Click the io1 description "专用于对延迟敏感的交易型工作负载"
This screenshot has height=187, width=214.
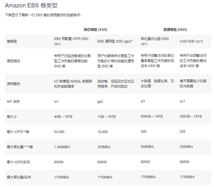72,61
